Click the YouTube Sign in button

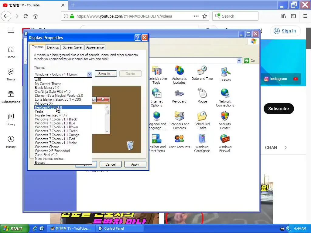pyautogui.click(x=285, y=31)
